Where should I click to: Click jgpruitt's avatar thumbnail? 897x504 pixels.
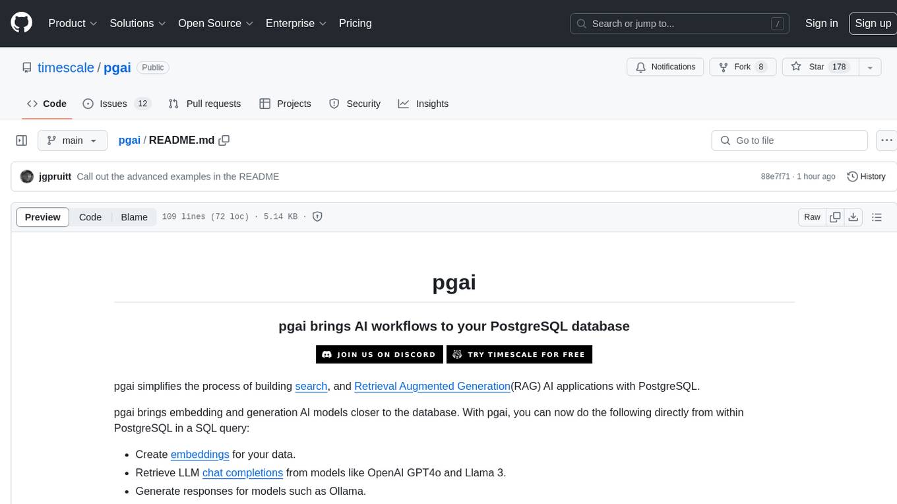pyautogui.click(x=27, y=177)
